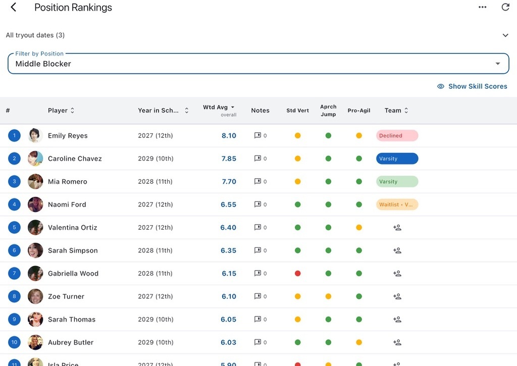Click Caroline Chavez's blue Varsity badge
This screenshot has width=517, height=366.
[x=397, y=159]
